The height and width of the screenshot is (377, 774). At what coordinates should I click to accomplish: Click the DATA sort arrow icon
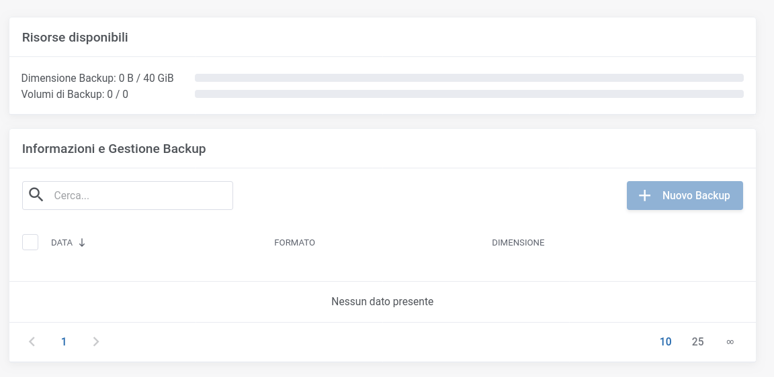[82, 242]
